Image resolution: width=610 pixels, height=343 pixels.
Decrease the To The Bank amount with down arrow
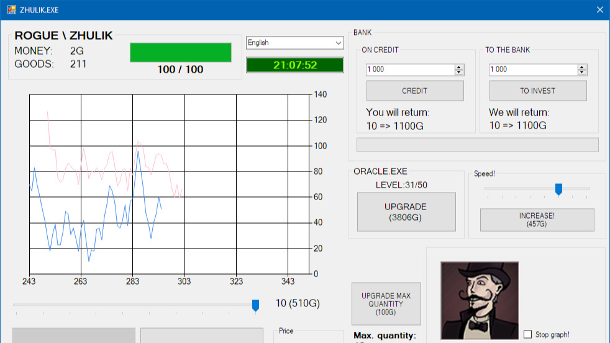[x=582, y=72]
